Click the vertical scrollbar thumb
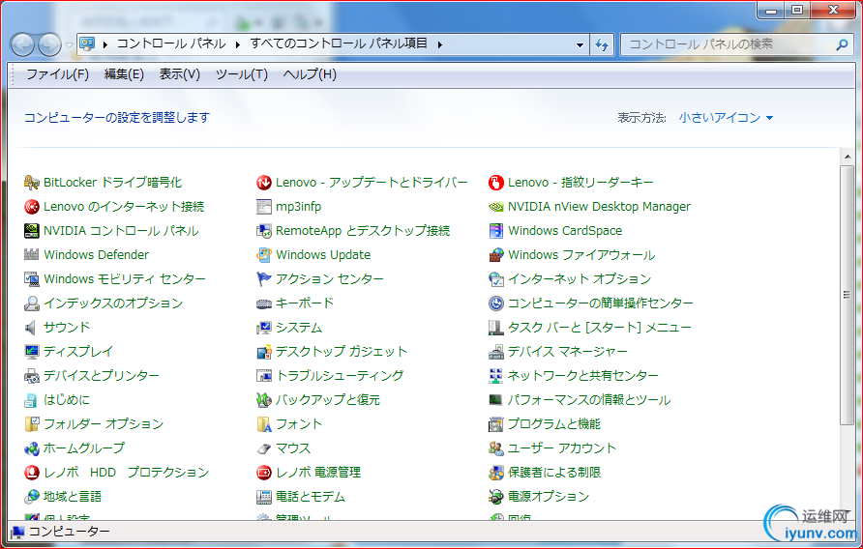Screen dimensions: 863x549 coord(848,295)
